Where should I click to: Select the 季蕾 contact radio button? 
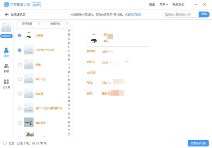20,65
